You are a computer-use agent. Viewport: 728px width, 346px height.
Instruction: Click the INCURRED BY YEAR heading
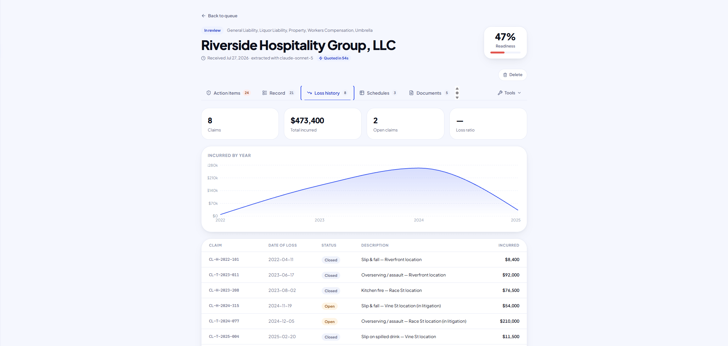click(x=229, y=156)
